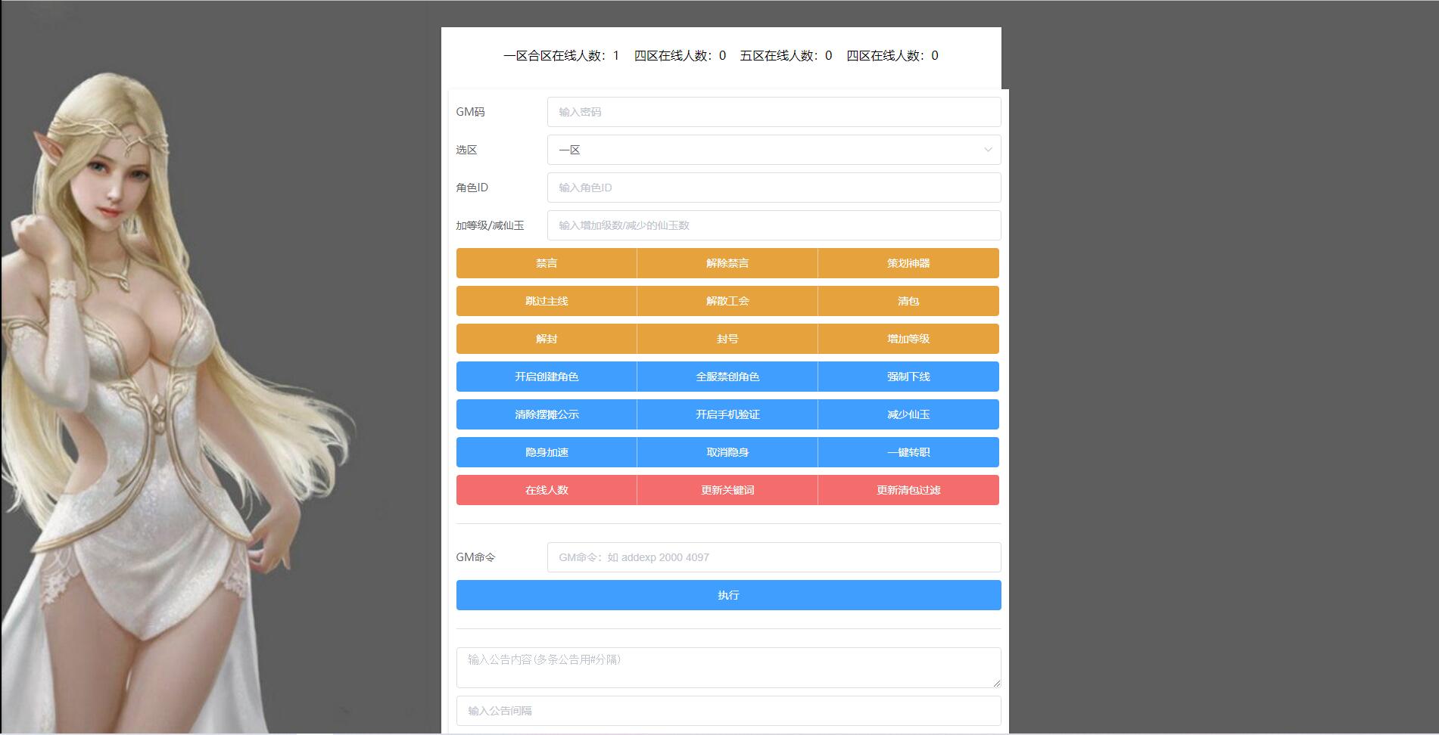Open the 选区 server dropdown
Viewport: 1439px width, 735px height.
point(772,149)
